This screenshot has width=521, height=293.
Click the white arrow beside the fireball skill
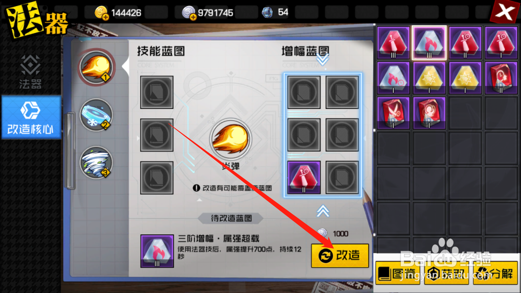[125, 66]
